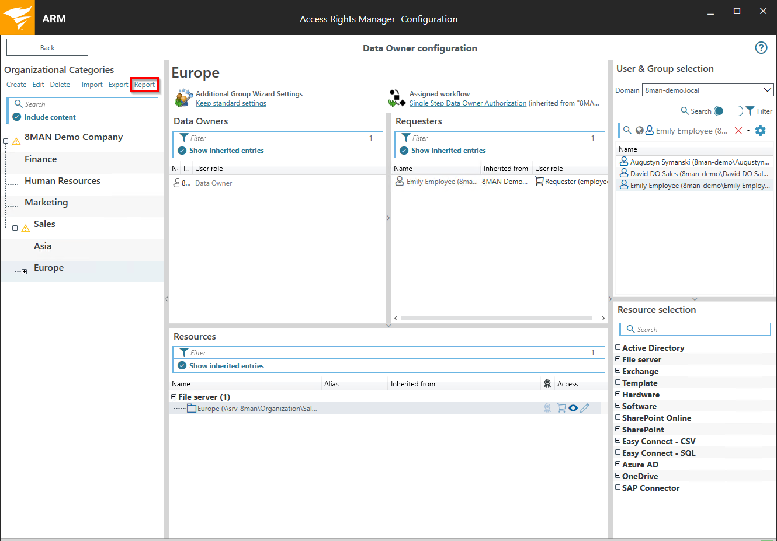The height and width of the screenshot is (541, 777).
Task: Click the help question mark icon
Action: (x=761, y=48)
